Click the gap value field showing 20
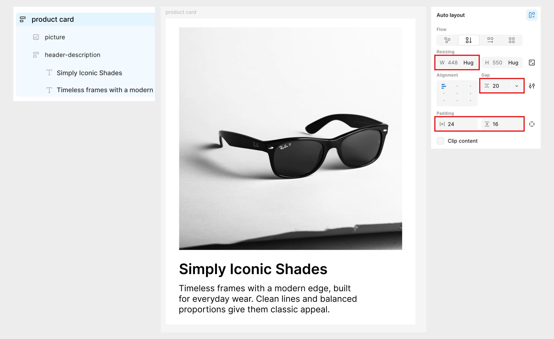Viewport: 554px width, 339px height. point(496,86)
